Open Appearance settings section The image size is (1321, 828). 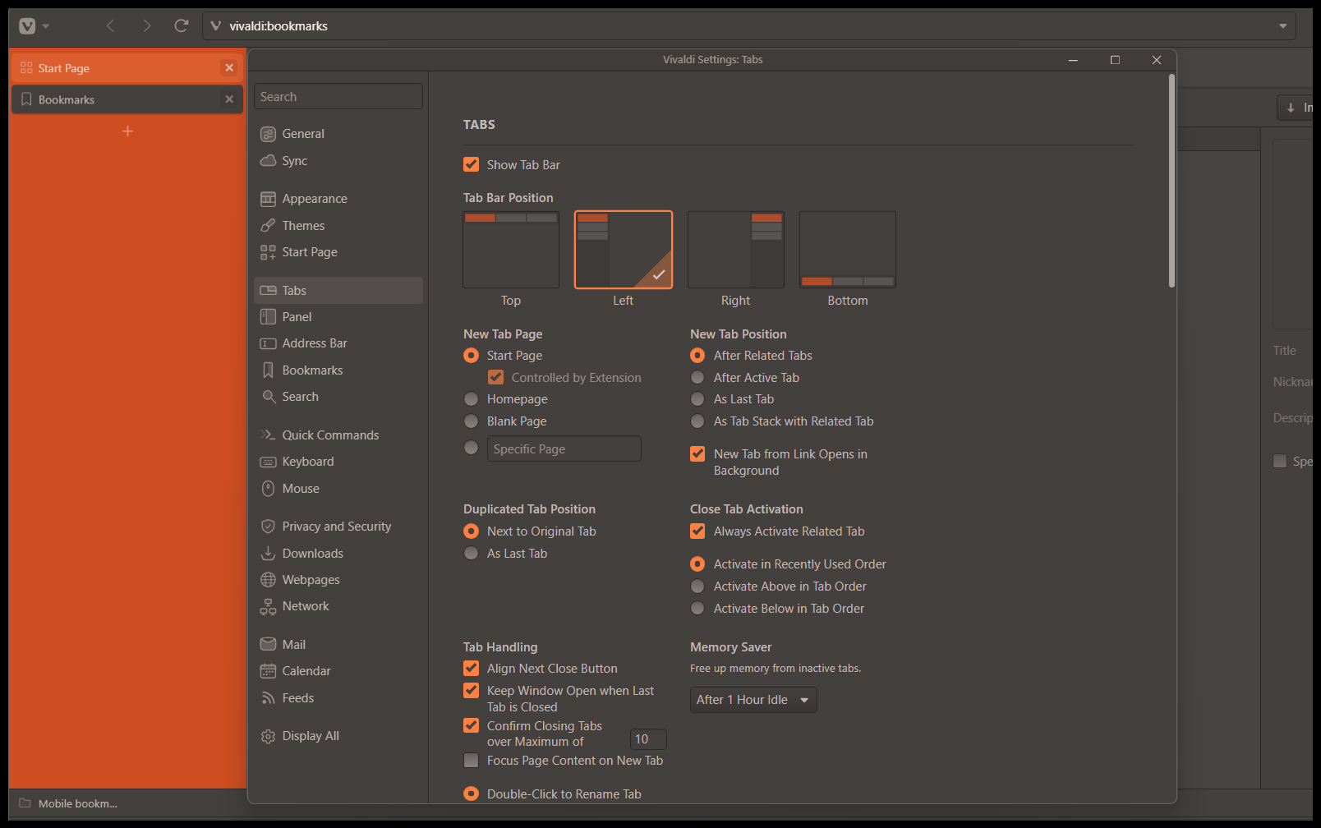[338, 199]
